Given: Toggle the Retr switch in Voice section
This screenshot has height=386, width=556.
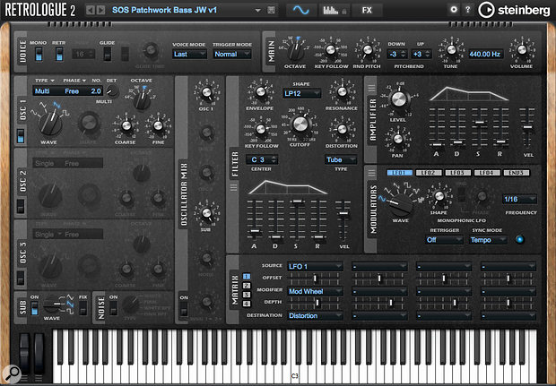Looking at the screenshot, I should [x=59, y=54].
